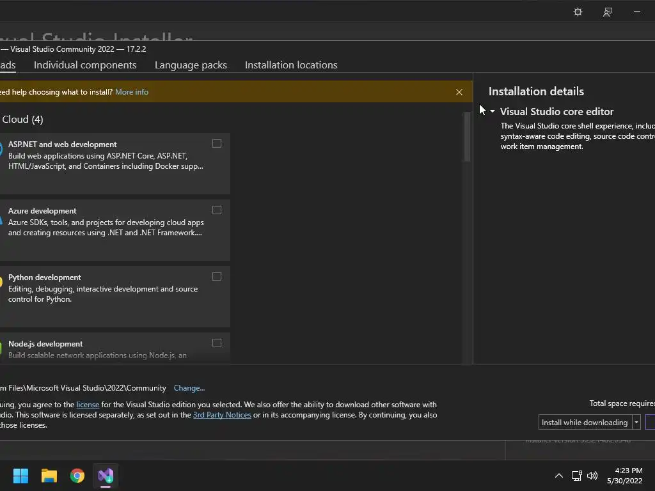Open network status tray icon
Viewport: 655px width, 491px height.
coord(576,476)
